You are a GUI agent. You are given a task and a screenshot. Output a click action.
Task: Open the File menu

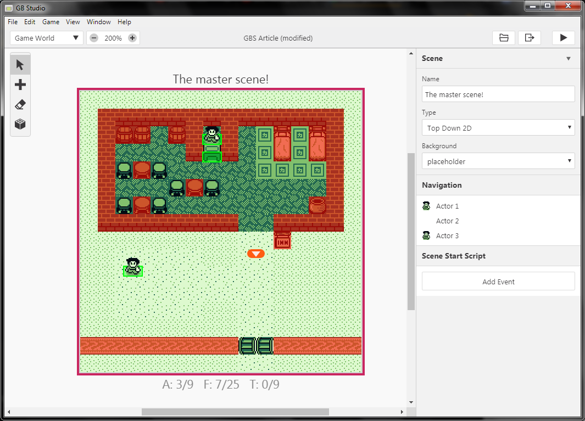click(x=13, y=22)
